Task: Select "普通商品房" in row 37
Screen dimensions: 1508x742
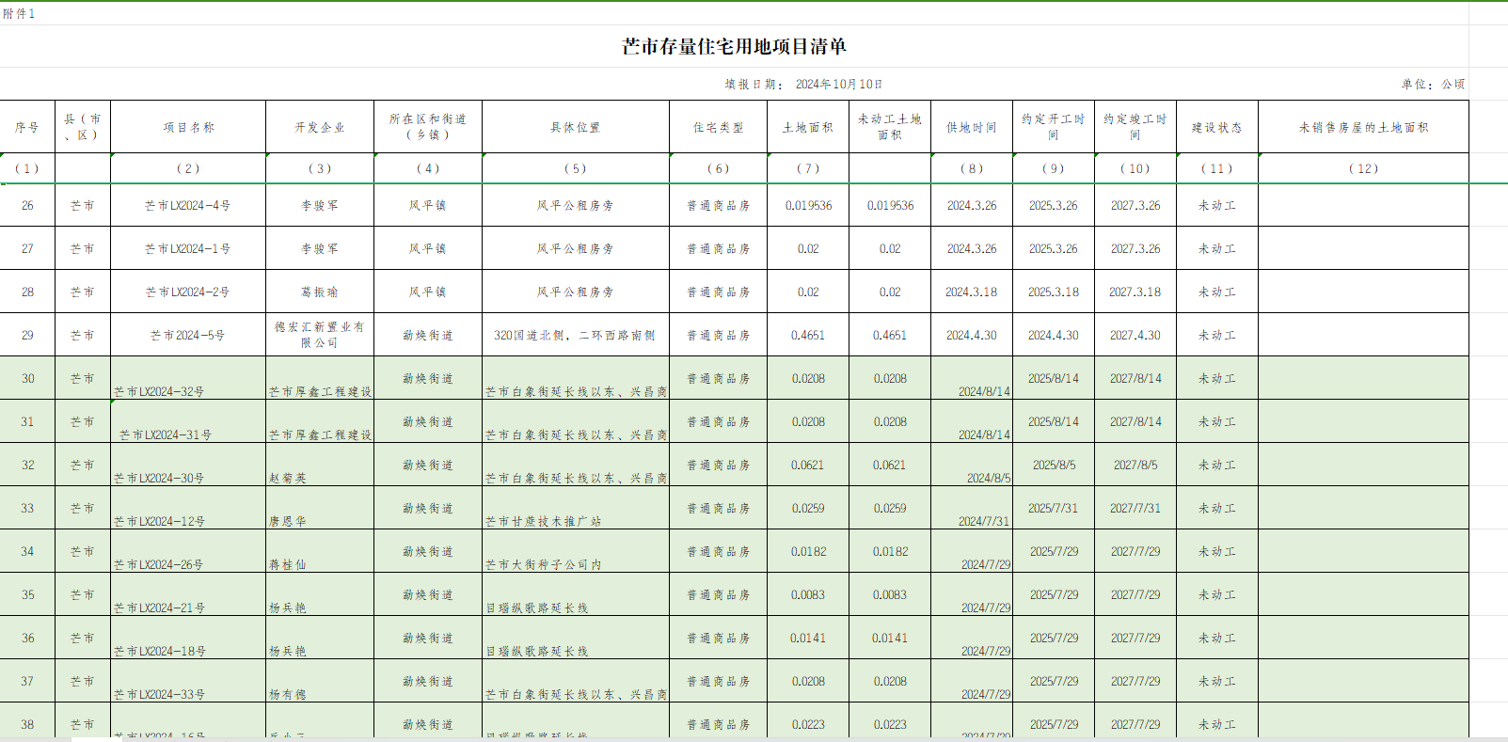Action: pyautogui.click(x=719, y=681)
